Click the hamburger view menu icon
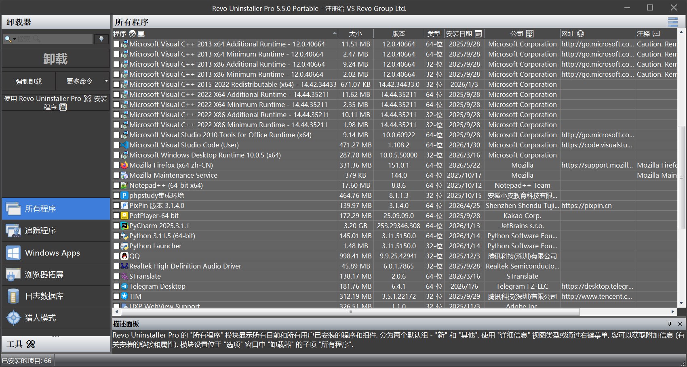 coord(672,22)
